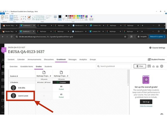Click the gradebook grid's vertical scrollbar

click(x=128, y=77)
